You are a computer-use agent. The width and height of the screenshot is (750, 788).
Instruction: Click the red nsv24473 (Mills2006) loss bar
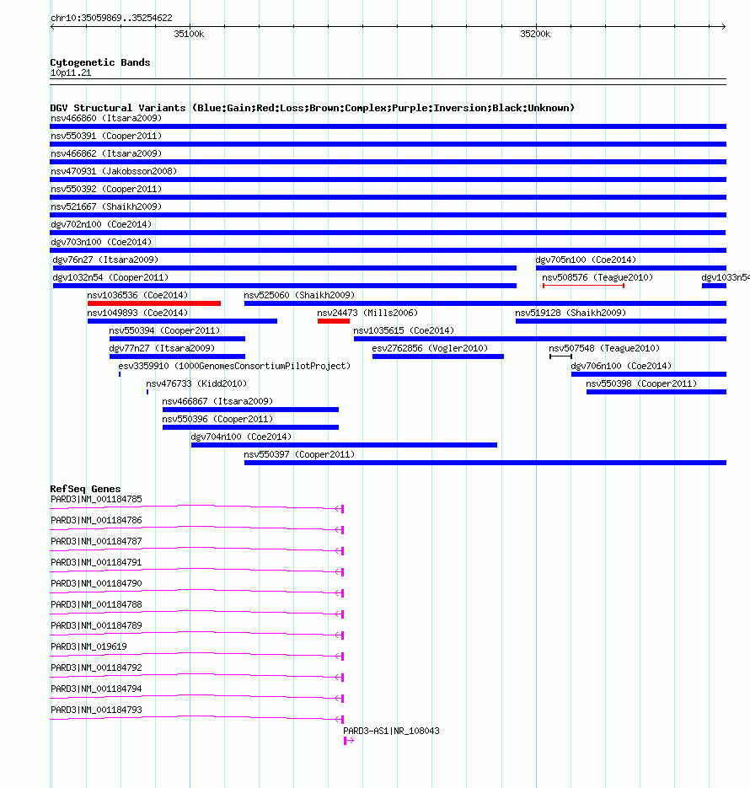click(334, 321)
